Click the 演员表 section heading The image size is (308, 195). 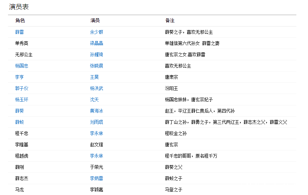[19, 7]
